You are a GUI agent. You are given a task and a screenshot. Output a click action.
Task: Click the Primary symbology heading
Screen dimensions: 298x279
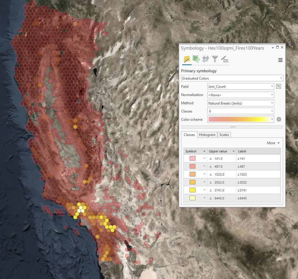[199, 71]
